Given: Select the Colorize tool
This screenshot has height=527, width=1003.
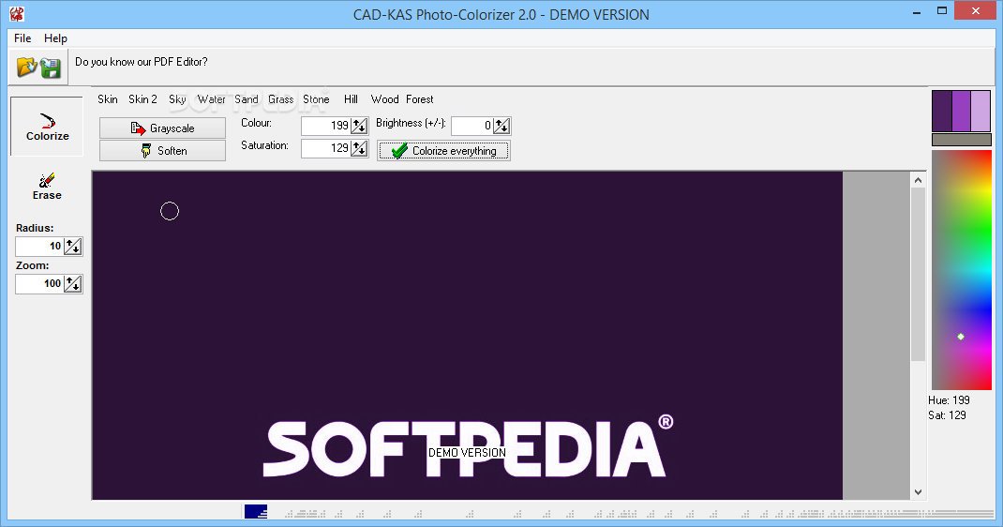Looking at the screenshot, I should coord(47,127).
